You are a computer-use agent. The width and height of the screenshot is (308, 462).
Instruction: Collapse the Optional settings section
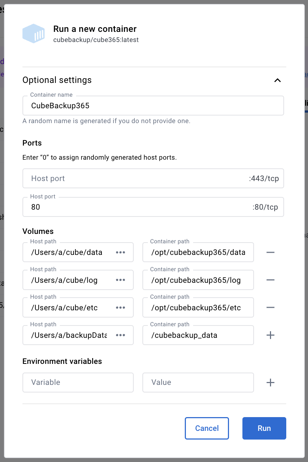coord(277,80)
